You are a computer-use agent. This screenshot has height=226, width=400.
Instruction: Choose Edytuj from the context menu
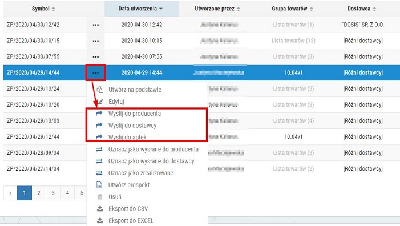[x=116, y=102]
